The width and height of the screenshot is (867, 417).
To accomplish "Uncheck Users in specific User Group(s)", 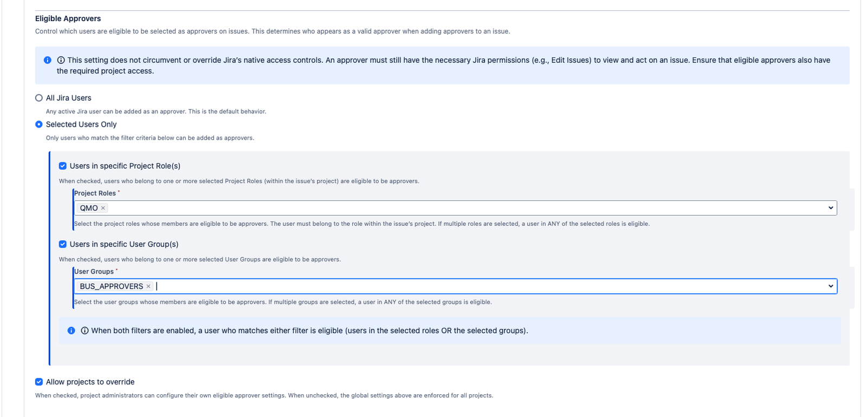I will tap(62, 244).
